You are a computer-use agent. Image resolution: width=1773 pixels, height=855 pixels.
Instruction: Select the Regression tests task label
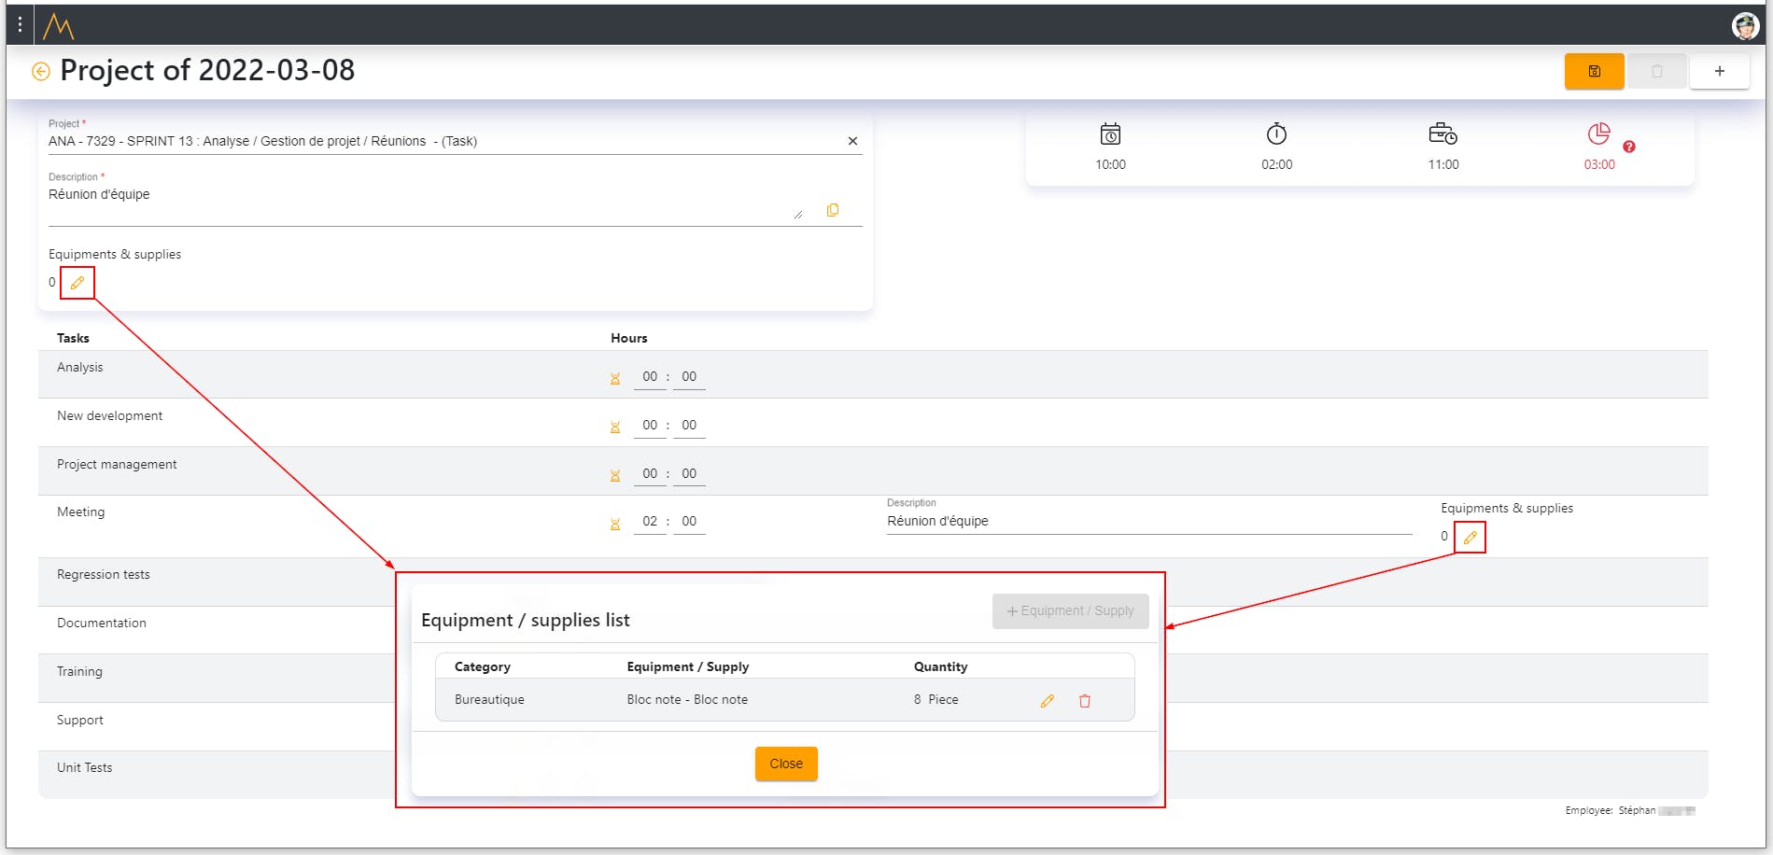(104, 575)
